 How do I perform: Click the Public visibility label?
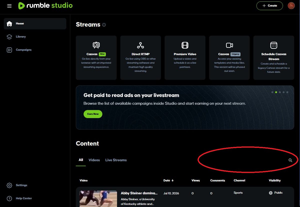(x=278, y=193)
